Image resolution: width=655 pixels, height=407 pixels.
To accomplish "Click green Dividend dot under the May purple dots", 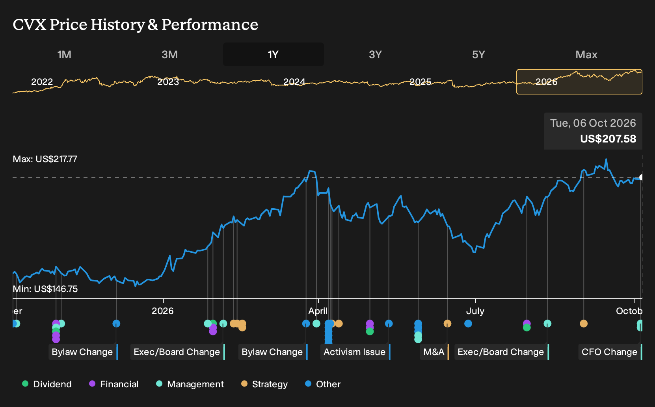I will click(x=370, y=331).
